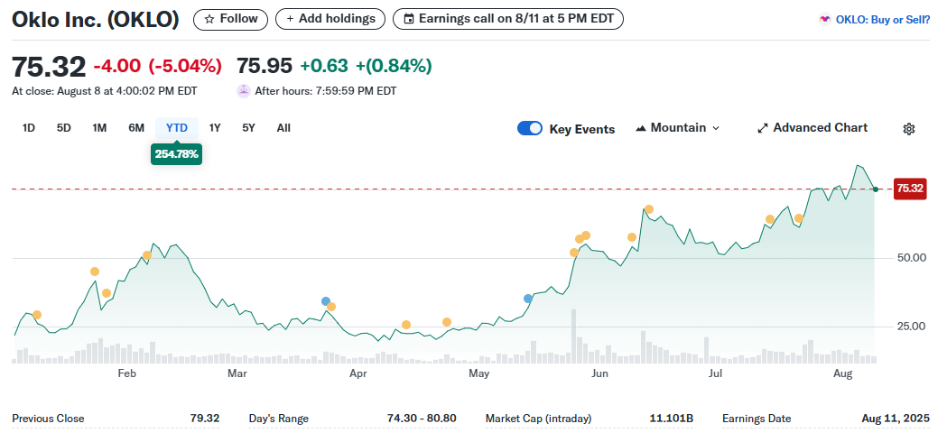Viewport: 947px width, 433px height.
Task: Add holdings for OKLO
Action: click(x=330, y=19)
